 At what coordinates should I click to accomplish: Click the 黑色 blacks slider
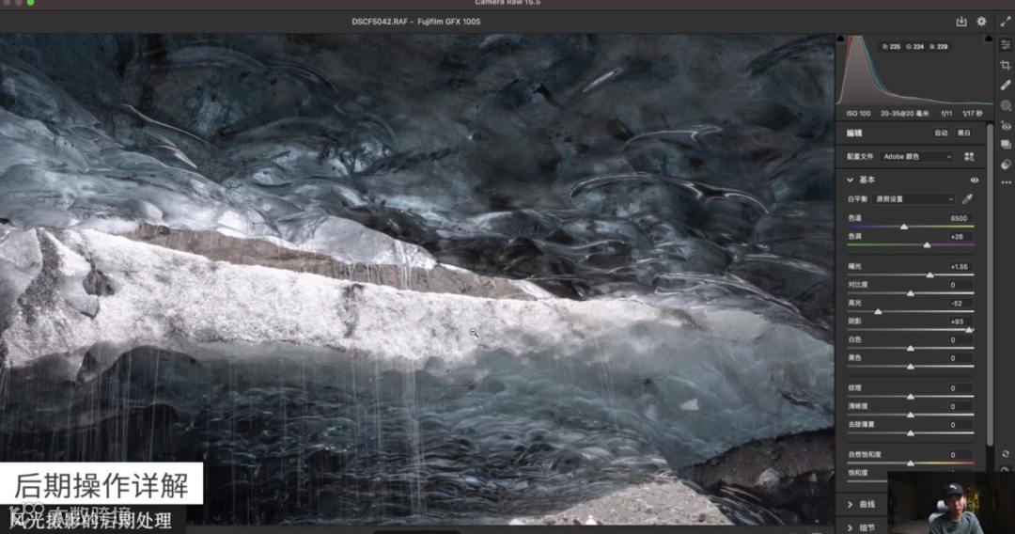911,367
